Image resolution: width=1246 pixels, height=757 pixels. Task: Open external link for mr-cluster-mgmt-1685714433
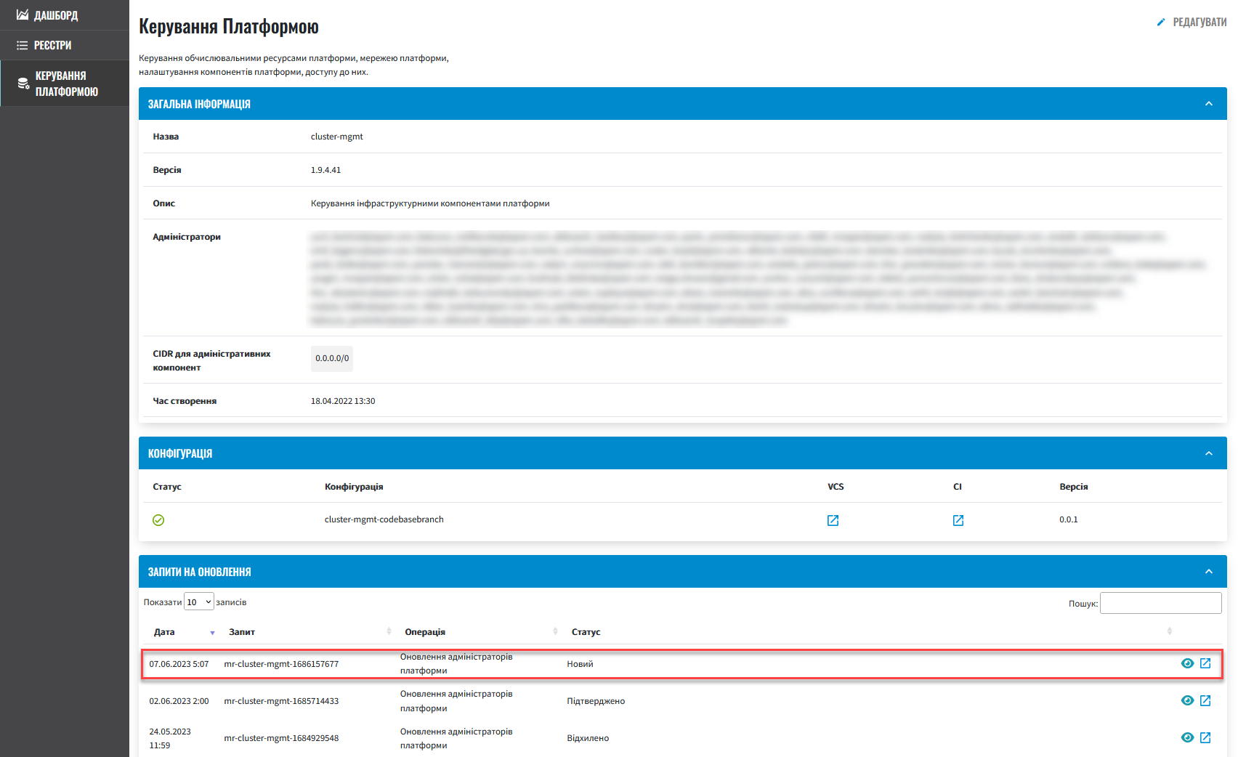[x=1205, y=700]
